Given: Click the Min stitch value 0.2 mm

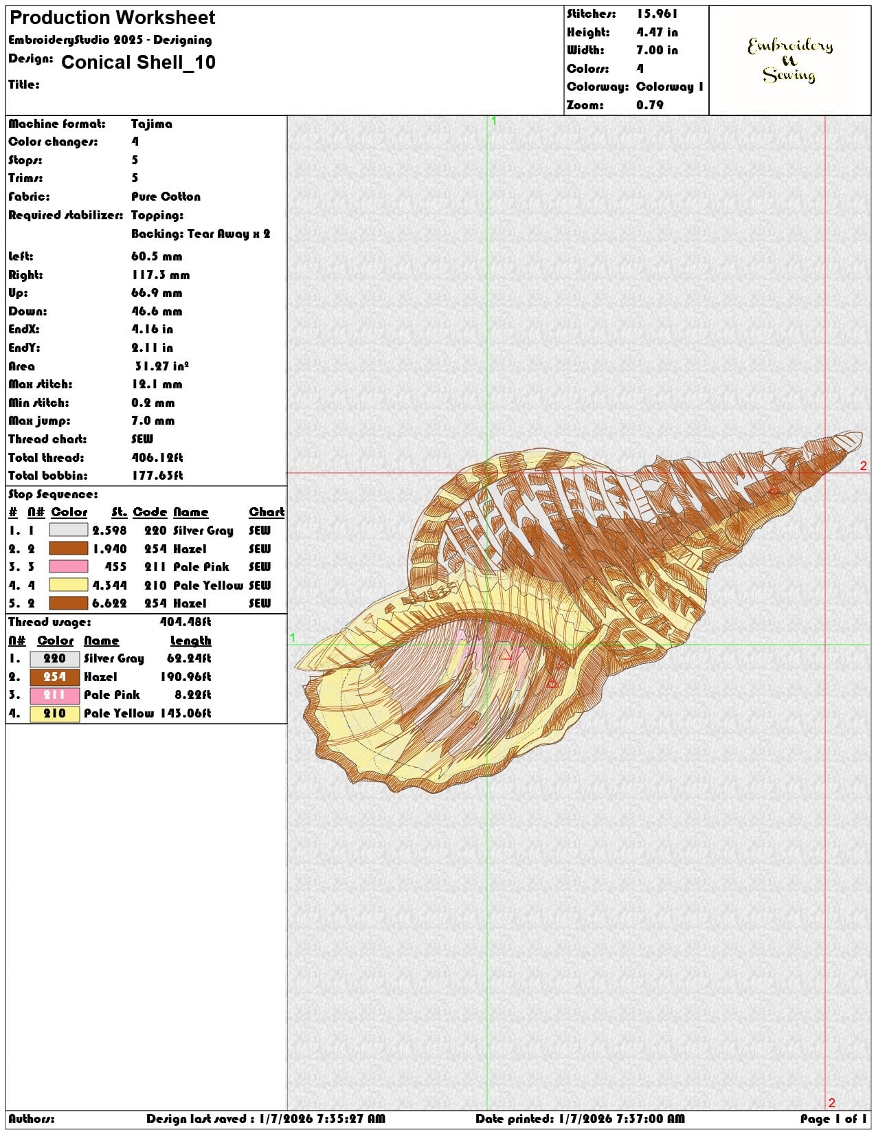Looking at the screenshot, I should [x=153, y=403].
